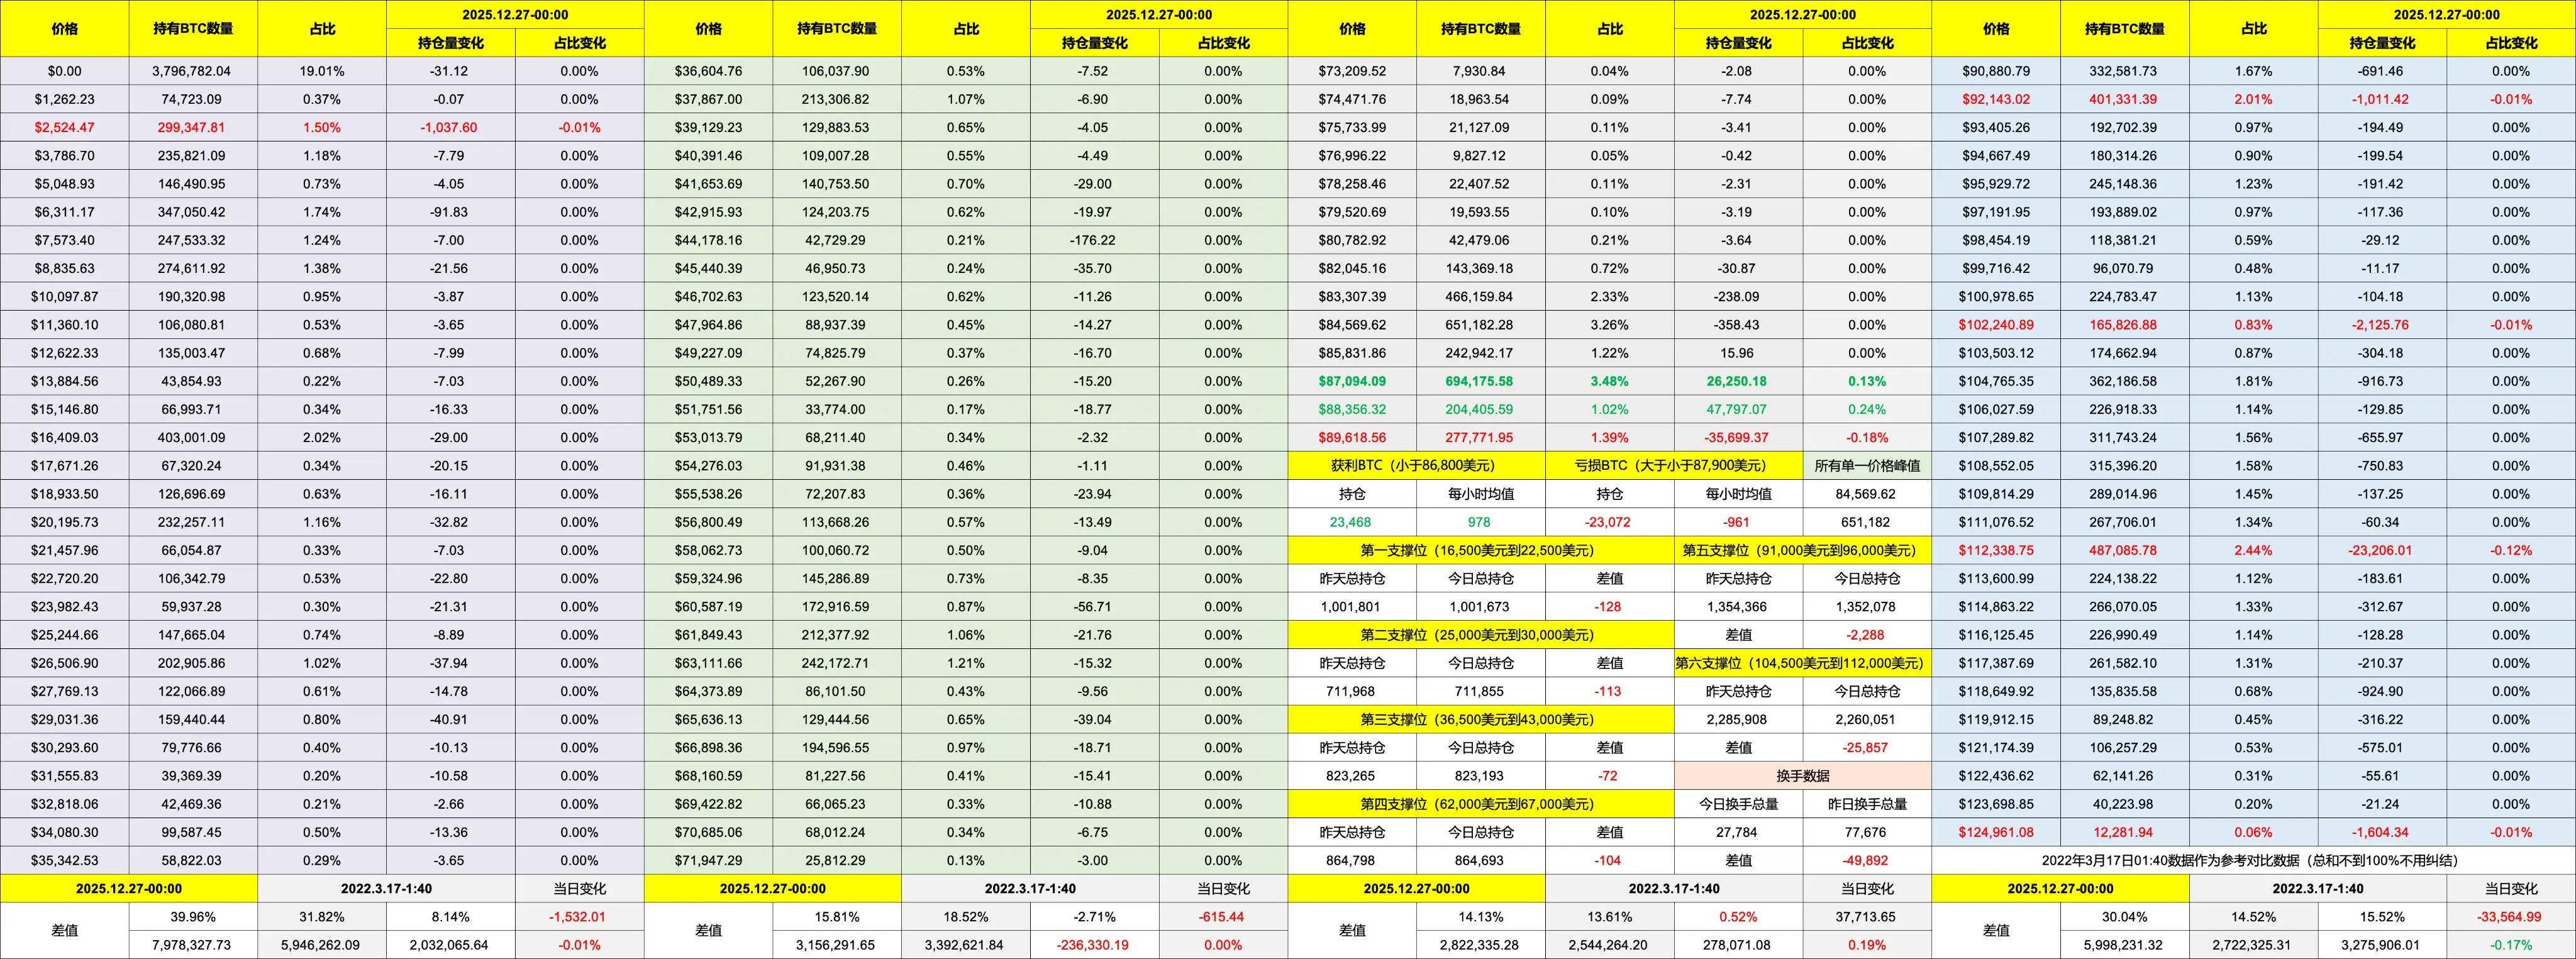This screenshot has width=2576, height=959.
Task: Click green bold price $87,094.09
Action: click(x=1352, y=381)
